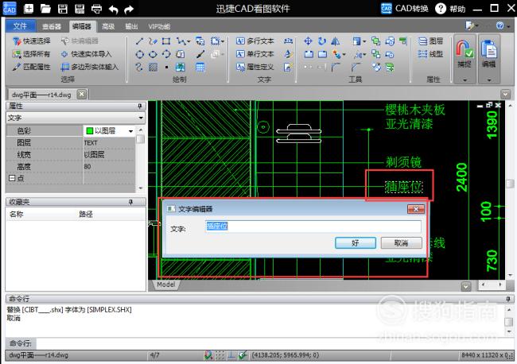Select the Model layout tab

(x=166, y=285)
